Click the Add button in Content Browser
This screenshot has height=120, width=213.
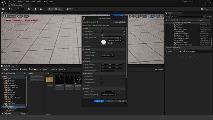pos(6,69)
